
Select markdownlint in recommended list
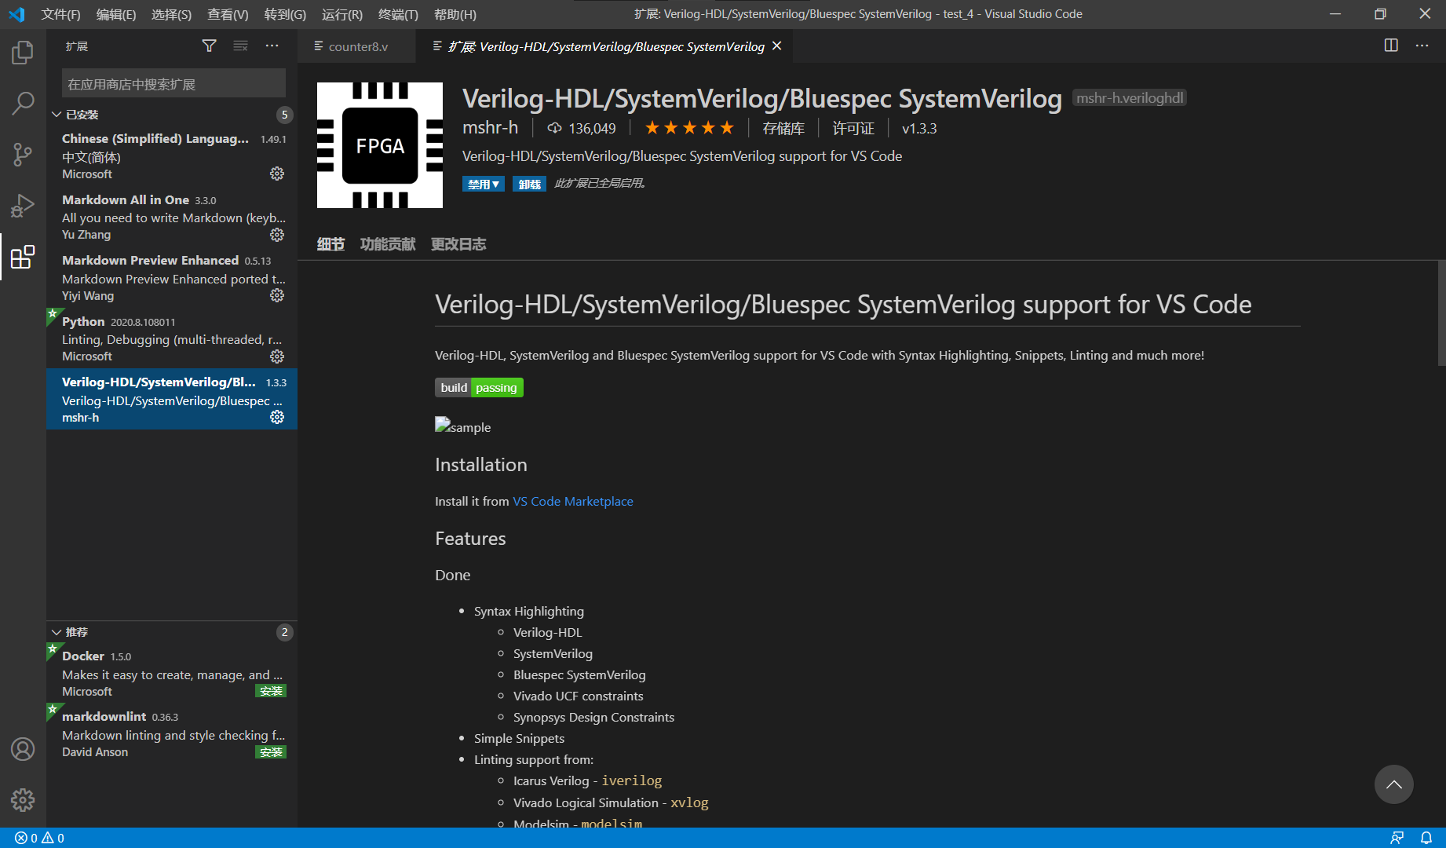(172, 734)
